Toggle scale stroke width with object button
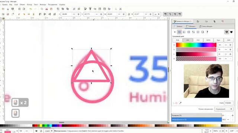 click(165, 14)
